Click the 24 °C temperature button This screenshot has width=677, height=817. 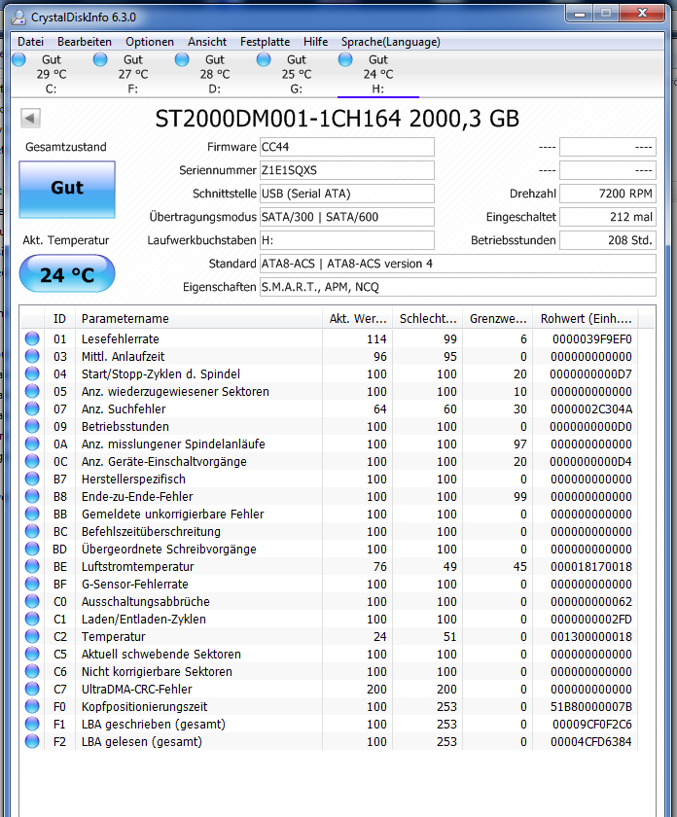[67, 274]
